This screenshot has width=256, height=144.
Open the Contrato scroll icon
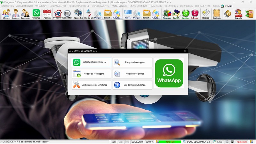pyautogui.click(x=217, y=14)
